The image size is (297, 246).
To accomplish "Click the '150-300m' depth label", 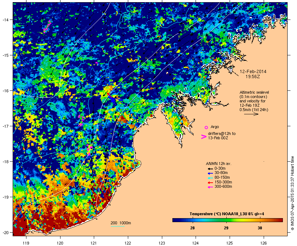I will [x=223, y=182].
